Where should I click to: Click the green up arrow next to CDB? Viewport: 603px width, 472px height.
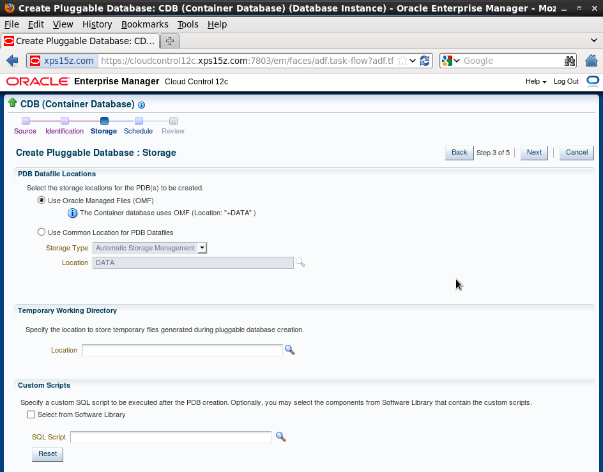[12, 103]
